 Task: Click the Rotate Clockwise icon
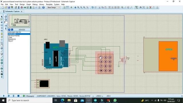tap(6, 17)
